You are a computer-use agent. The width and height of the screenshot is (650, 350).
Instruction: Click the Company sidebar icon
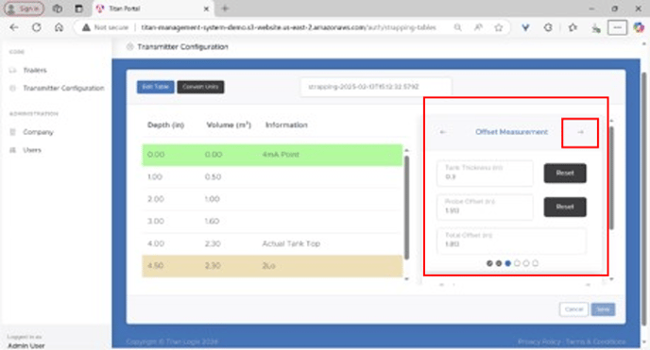click(x=12, y=132)
